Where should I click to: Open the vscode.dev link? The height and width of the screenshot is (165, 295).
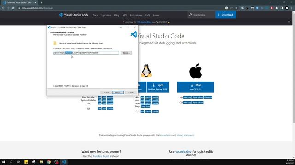183,152
